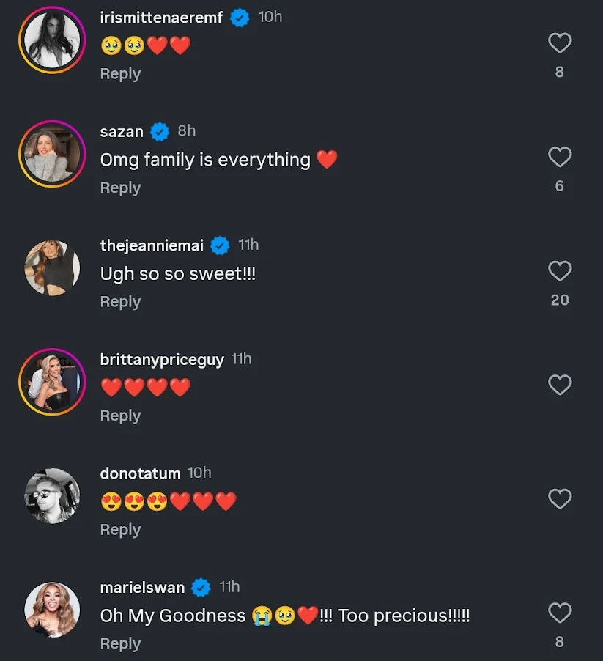Heart the comment from donotatum
This screenshot has width=603, height=661.
[x=560, y=499]
